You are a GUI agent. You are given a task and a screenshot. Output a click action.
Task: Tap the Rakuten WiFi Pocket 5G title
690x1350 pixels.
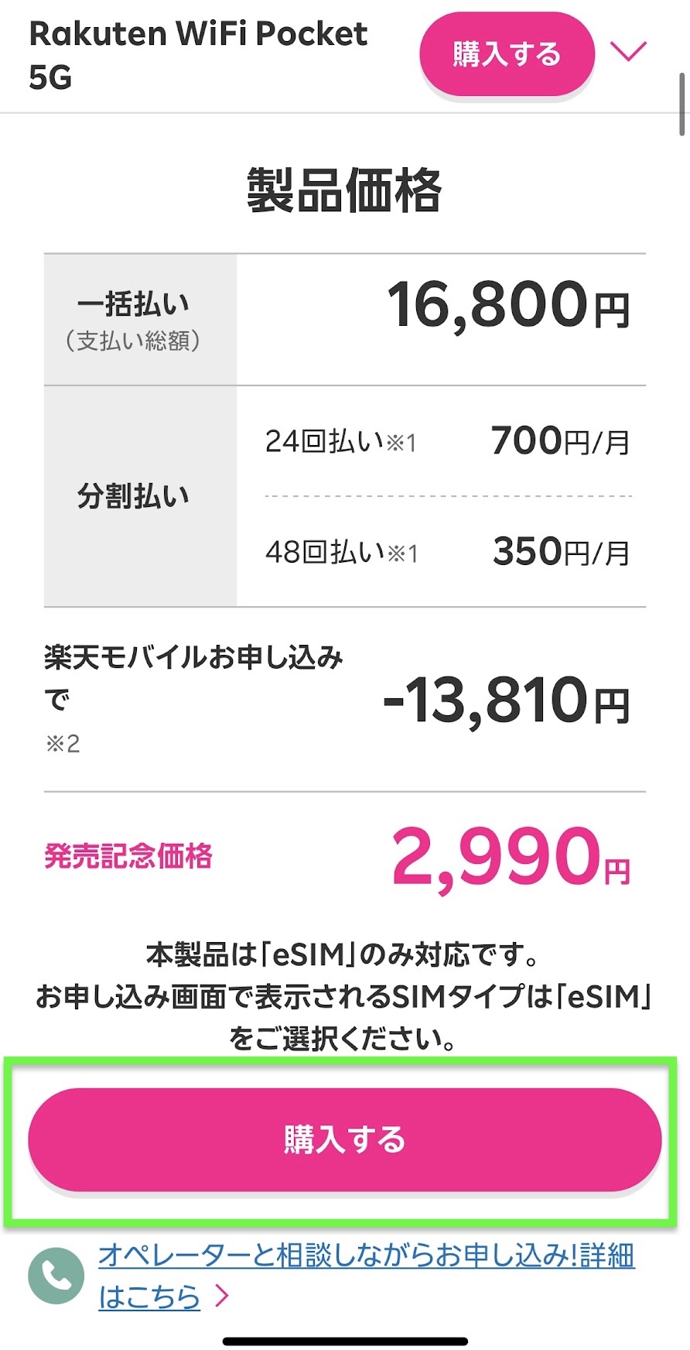pos(198,55)
